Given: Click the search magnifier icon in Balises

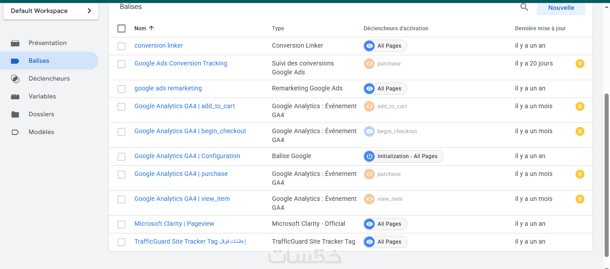Looking at the screenshot, I should click(524, 7).
